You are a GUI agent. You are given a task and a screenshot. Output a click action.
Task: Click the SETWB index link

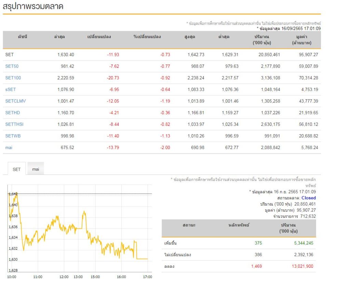[13, 136]
